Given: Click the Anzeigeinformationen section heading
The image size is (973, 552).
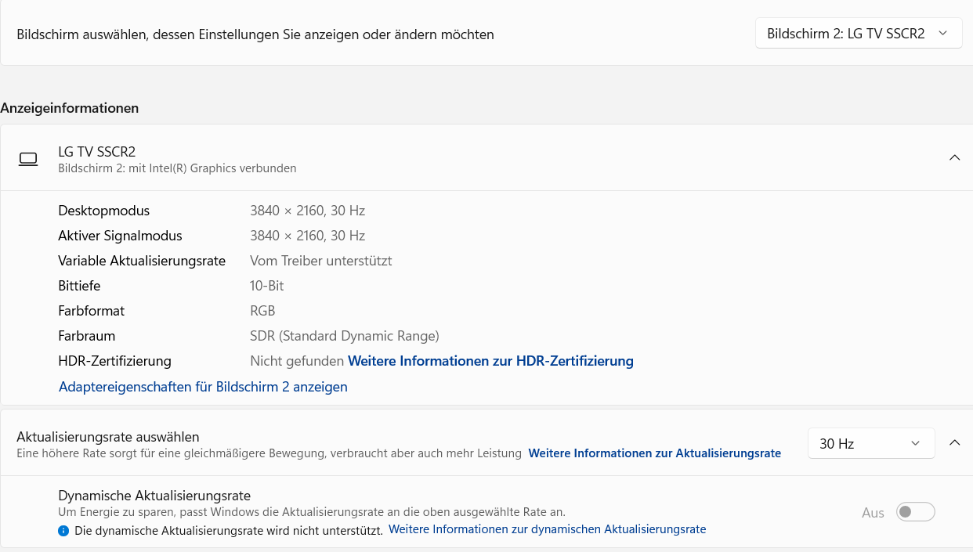Looking at the screenshot, I should (70, 108).
